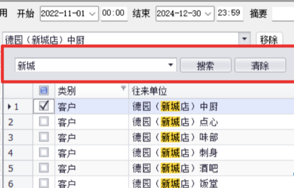The height and width of the screenshot is (188, 294).
Task: Click the 清除 button
Action: pyautogui.click(x=260, y=65)
